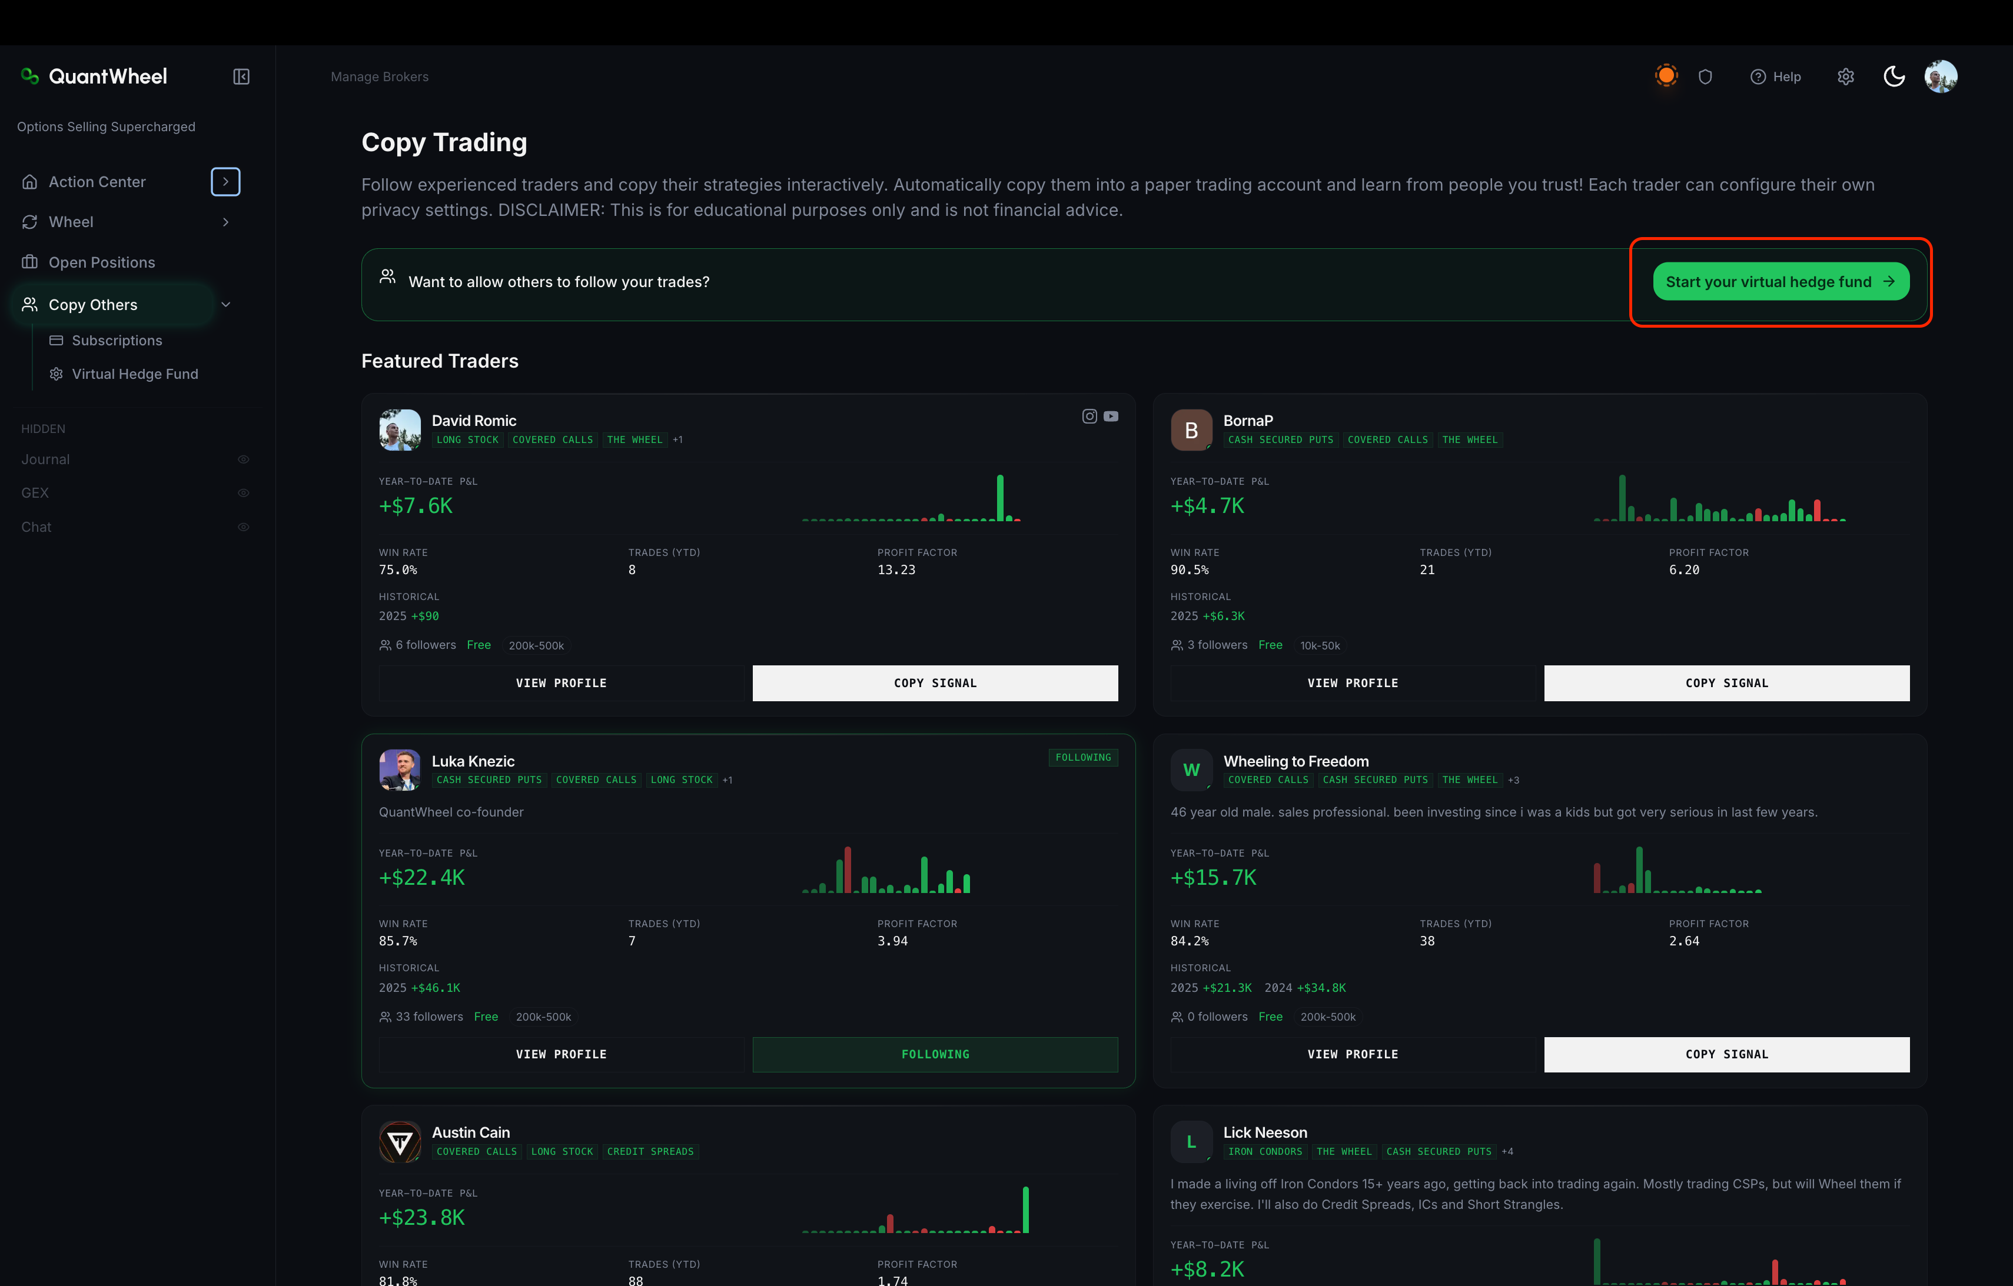
Task: Click the Wheel refresh-arrows icon
Action: 30,222
